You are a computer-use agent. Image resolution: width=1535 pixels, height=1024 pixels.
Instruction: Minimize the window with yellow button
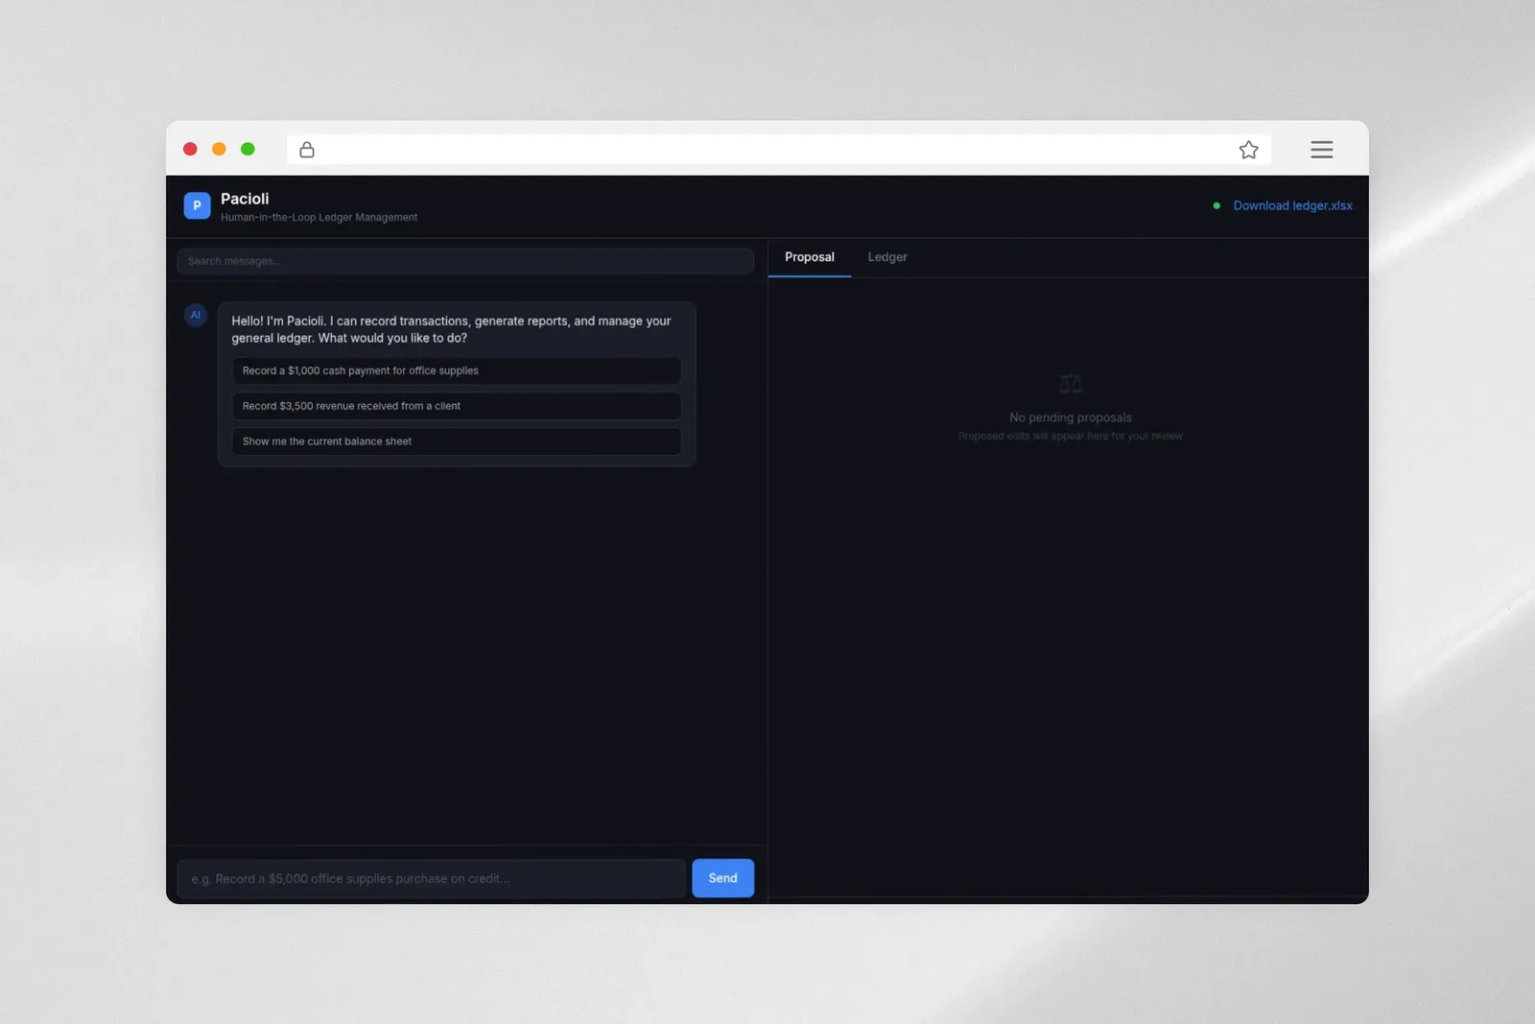click(219, 149)
